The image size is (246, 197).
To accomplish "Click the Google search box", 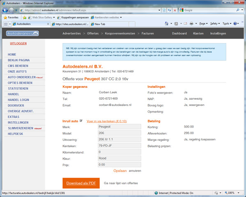I will pos(209,10).
